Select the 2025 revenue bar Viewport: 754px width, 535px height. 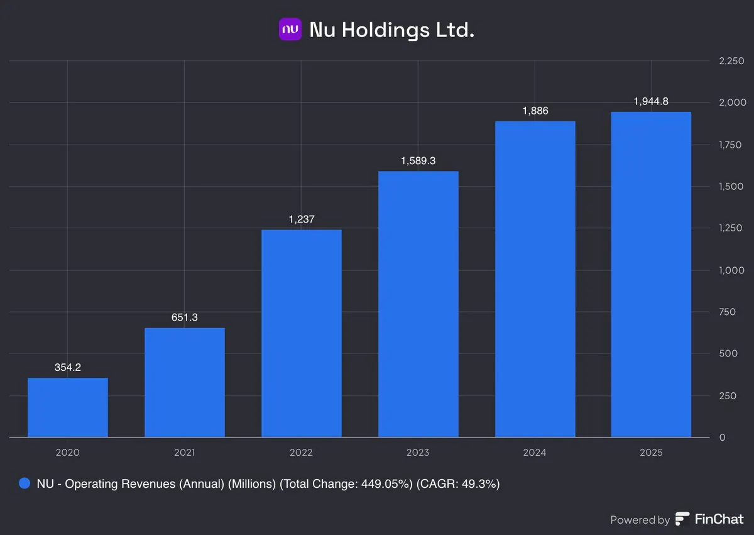652,274
